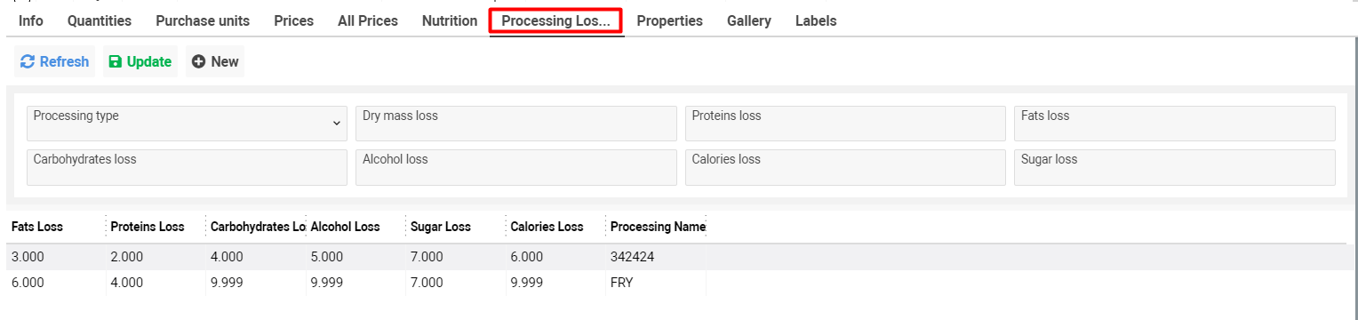The width and height of the screenshot is (1358, 320).
Task: Go to the All Prices tab
Action: (x=368, y=20)
